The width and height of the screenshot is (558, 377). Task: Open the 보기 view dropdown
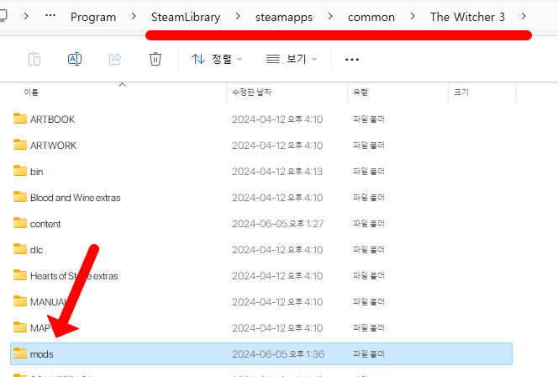[292, 59]
